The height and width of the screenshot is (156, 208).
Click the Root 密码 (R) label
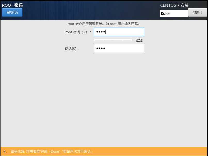pos(78,32)
